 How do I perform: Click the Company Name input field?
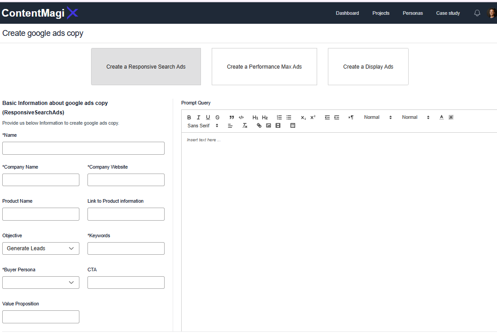point(41,180)
